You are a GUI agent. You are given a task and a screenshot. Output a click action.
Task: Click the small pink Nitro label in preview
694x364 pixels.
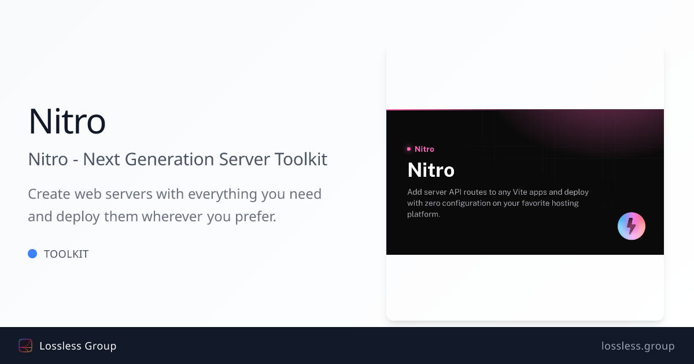(x=424, y=149)
